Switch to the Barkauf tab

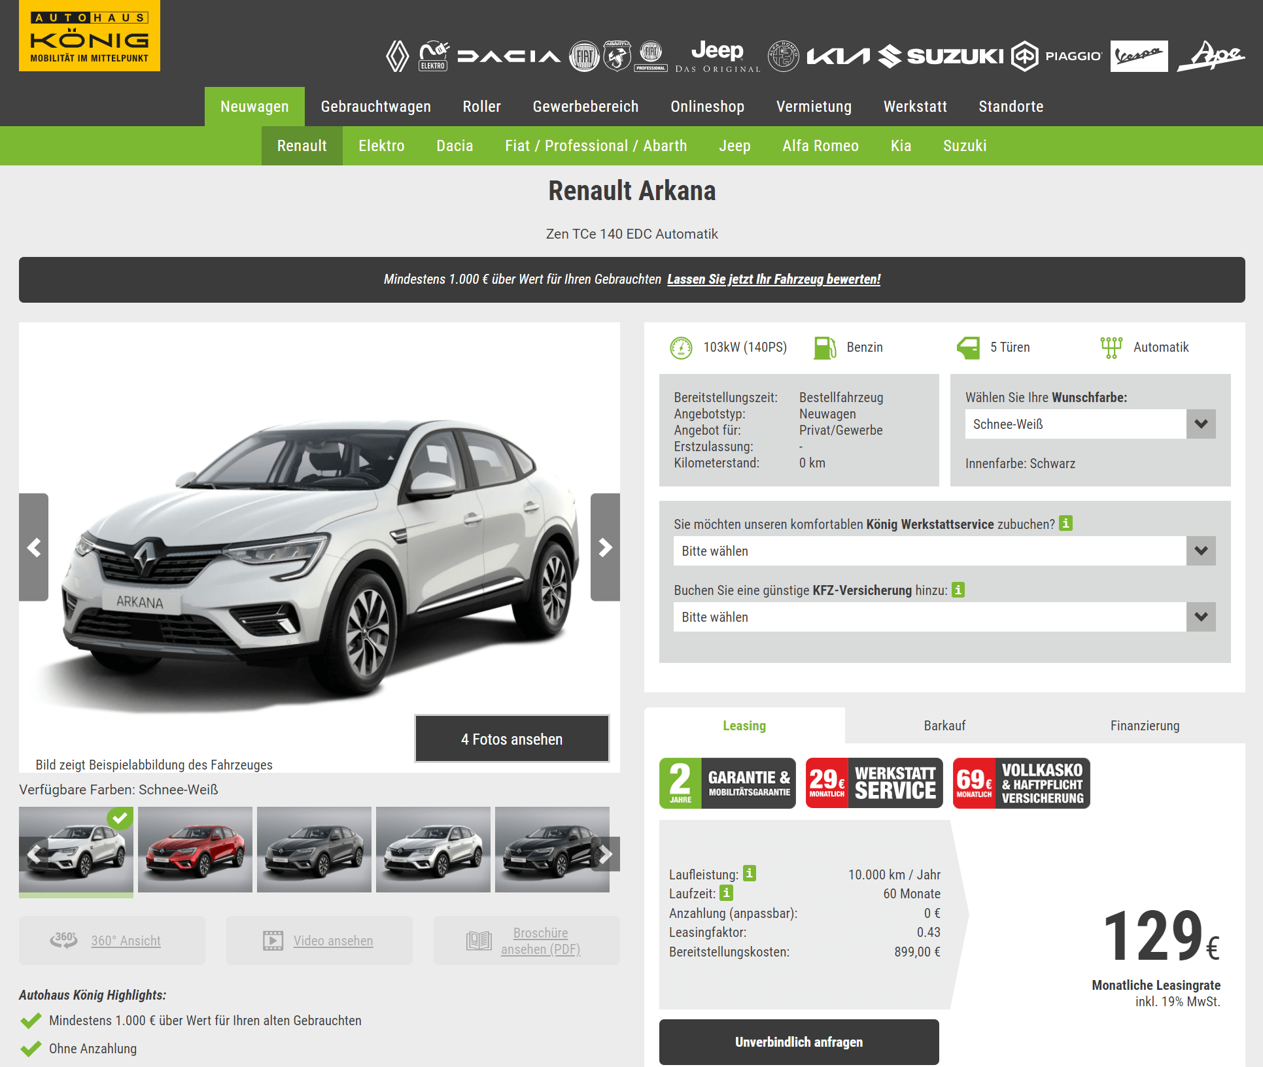coord(945,726)
